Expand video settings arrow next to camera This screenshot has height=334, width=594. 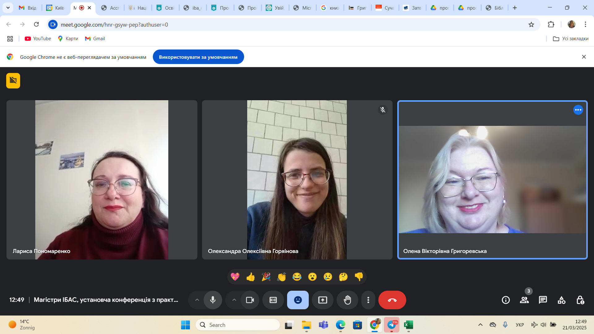coord(234,300)
